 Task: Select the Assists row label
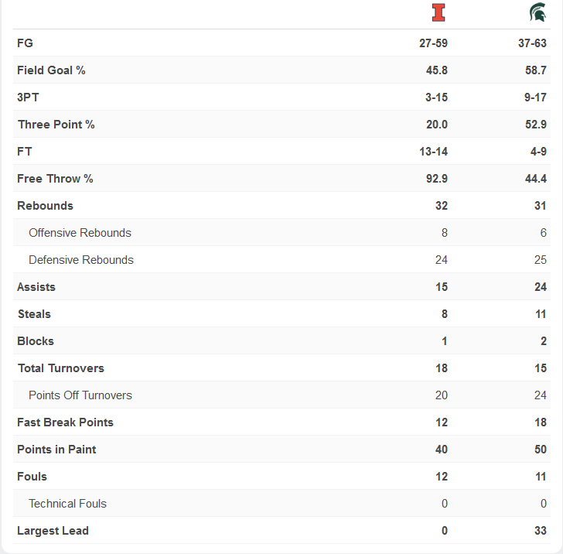(36, 287)
